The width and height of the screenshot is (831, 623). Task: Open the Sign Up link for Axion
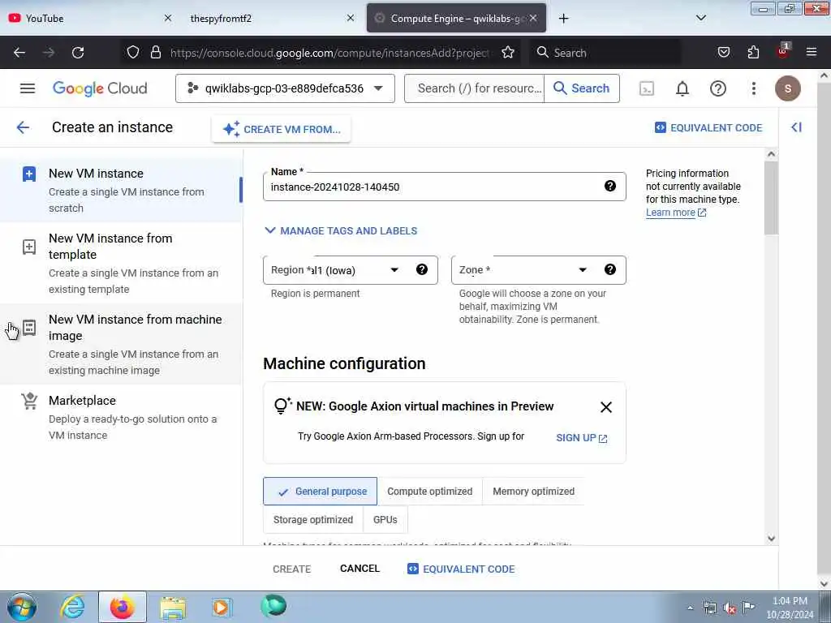[x=581, y=437]
